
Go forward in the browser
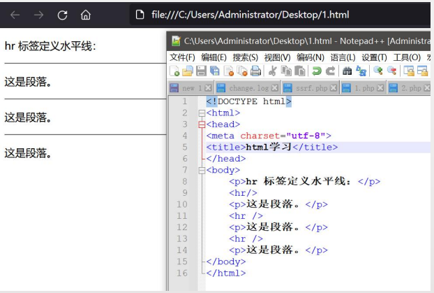tap(38, 15)
